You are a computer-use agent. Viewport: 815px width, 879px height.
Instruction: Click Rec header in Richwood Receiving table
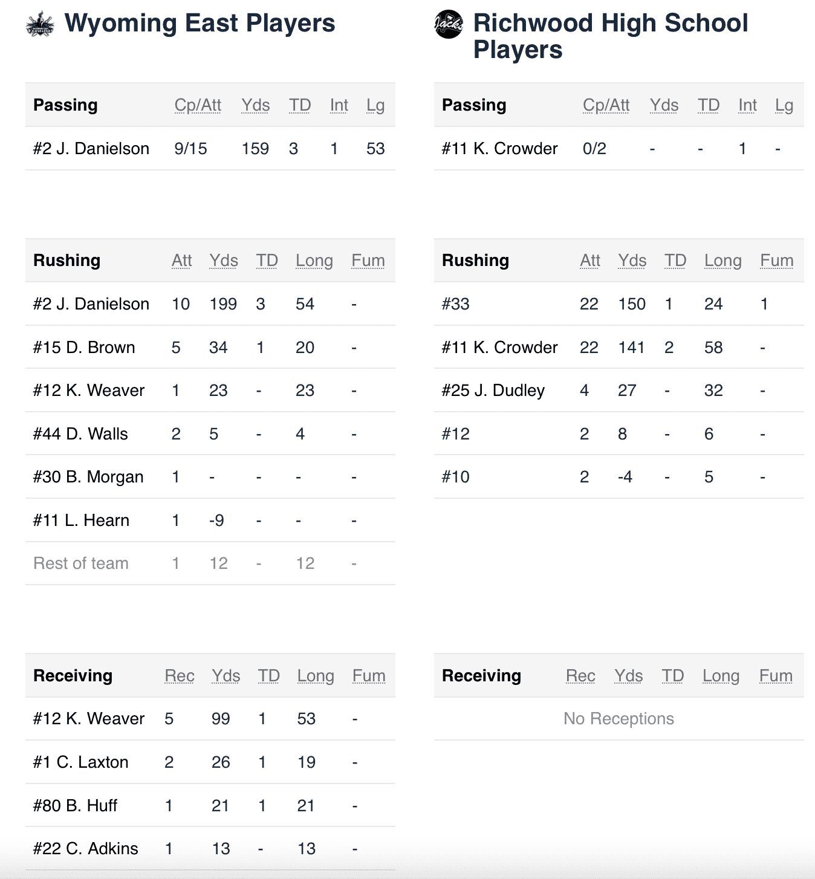580,676
